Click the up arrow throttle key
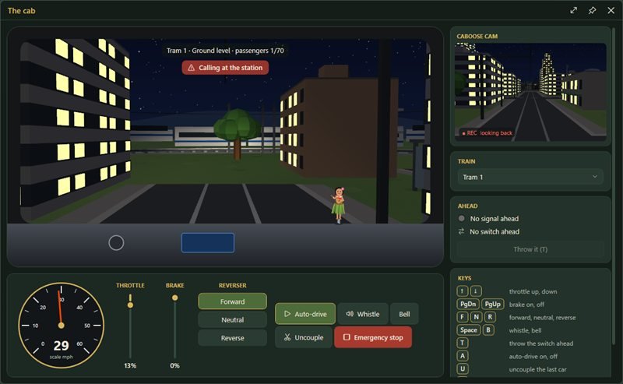This screenshot has width=623, height=384. [x=462, y=291]
